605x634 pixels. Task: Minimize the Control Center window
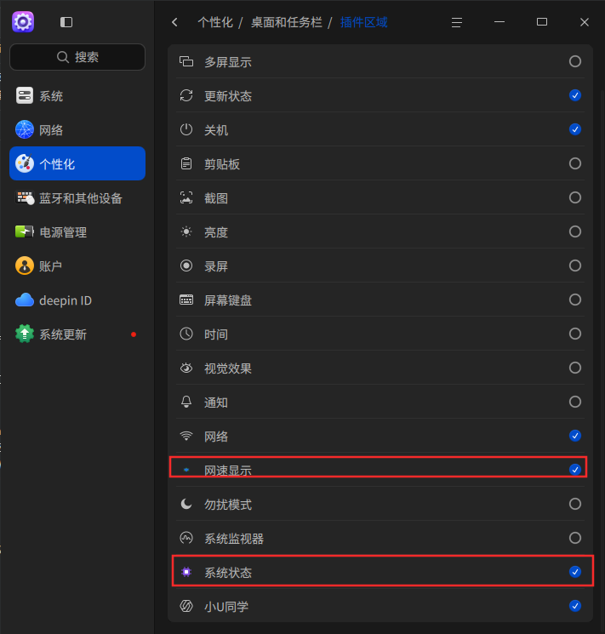[499, 22]
